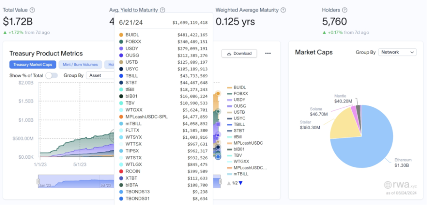Viewport: 427px width, 205px height.
Task: Click the OUSG $212,385,276 tooltip row
Action: pyautogui.click(x=163, y=55)
